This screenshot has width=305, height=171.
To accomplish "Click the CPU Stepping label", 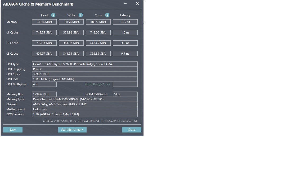I will point(16,69).
